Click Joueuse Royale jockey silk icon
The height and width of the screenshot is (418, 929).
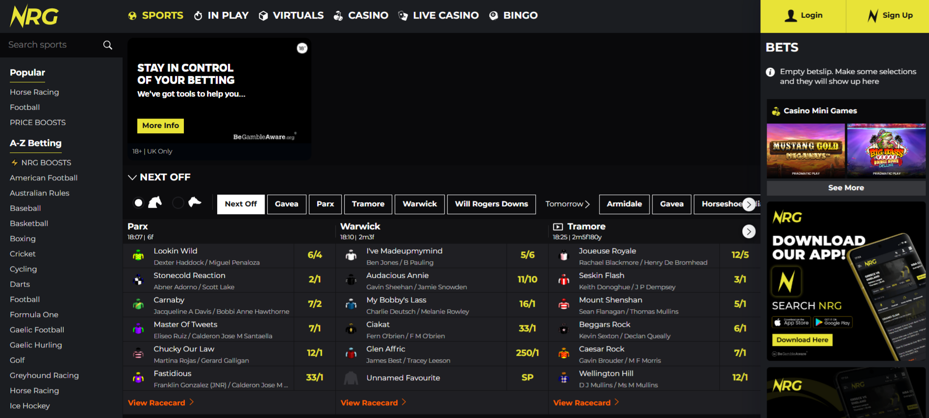click(564, 255)
